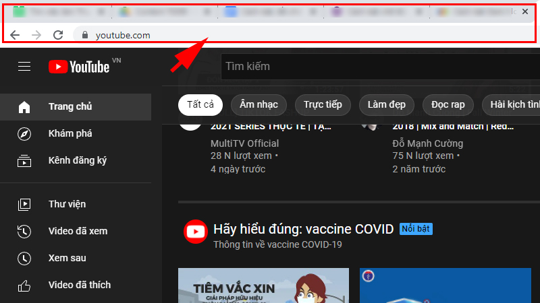Click the 75 N lượt xem text
The image size is (540, 303).
click(423, 156)
